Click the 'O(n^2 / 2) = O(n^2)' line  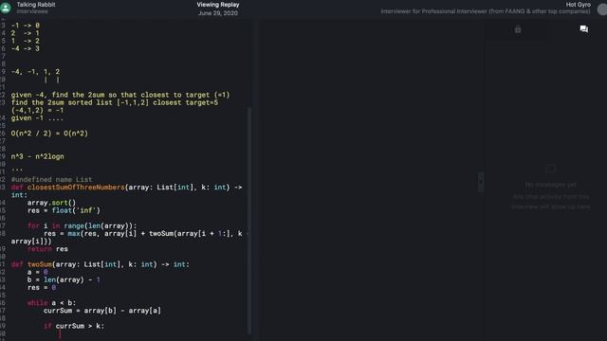49,134
